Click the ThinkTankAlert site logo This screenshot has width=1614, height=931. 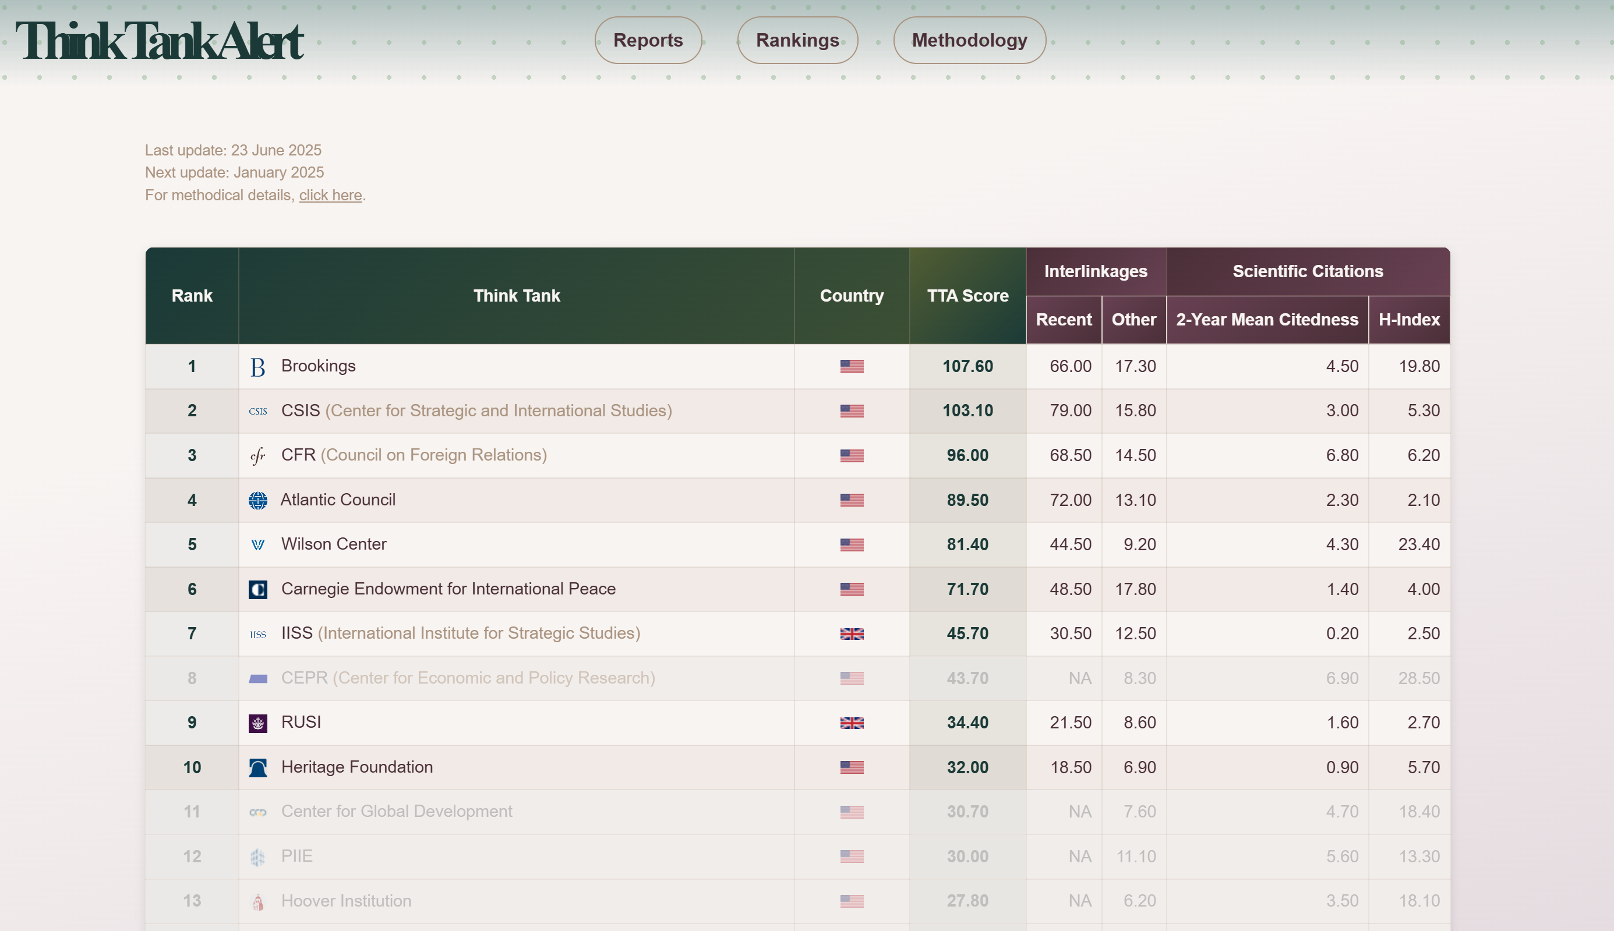(159, 41)
